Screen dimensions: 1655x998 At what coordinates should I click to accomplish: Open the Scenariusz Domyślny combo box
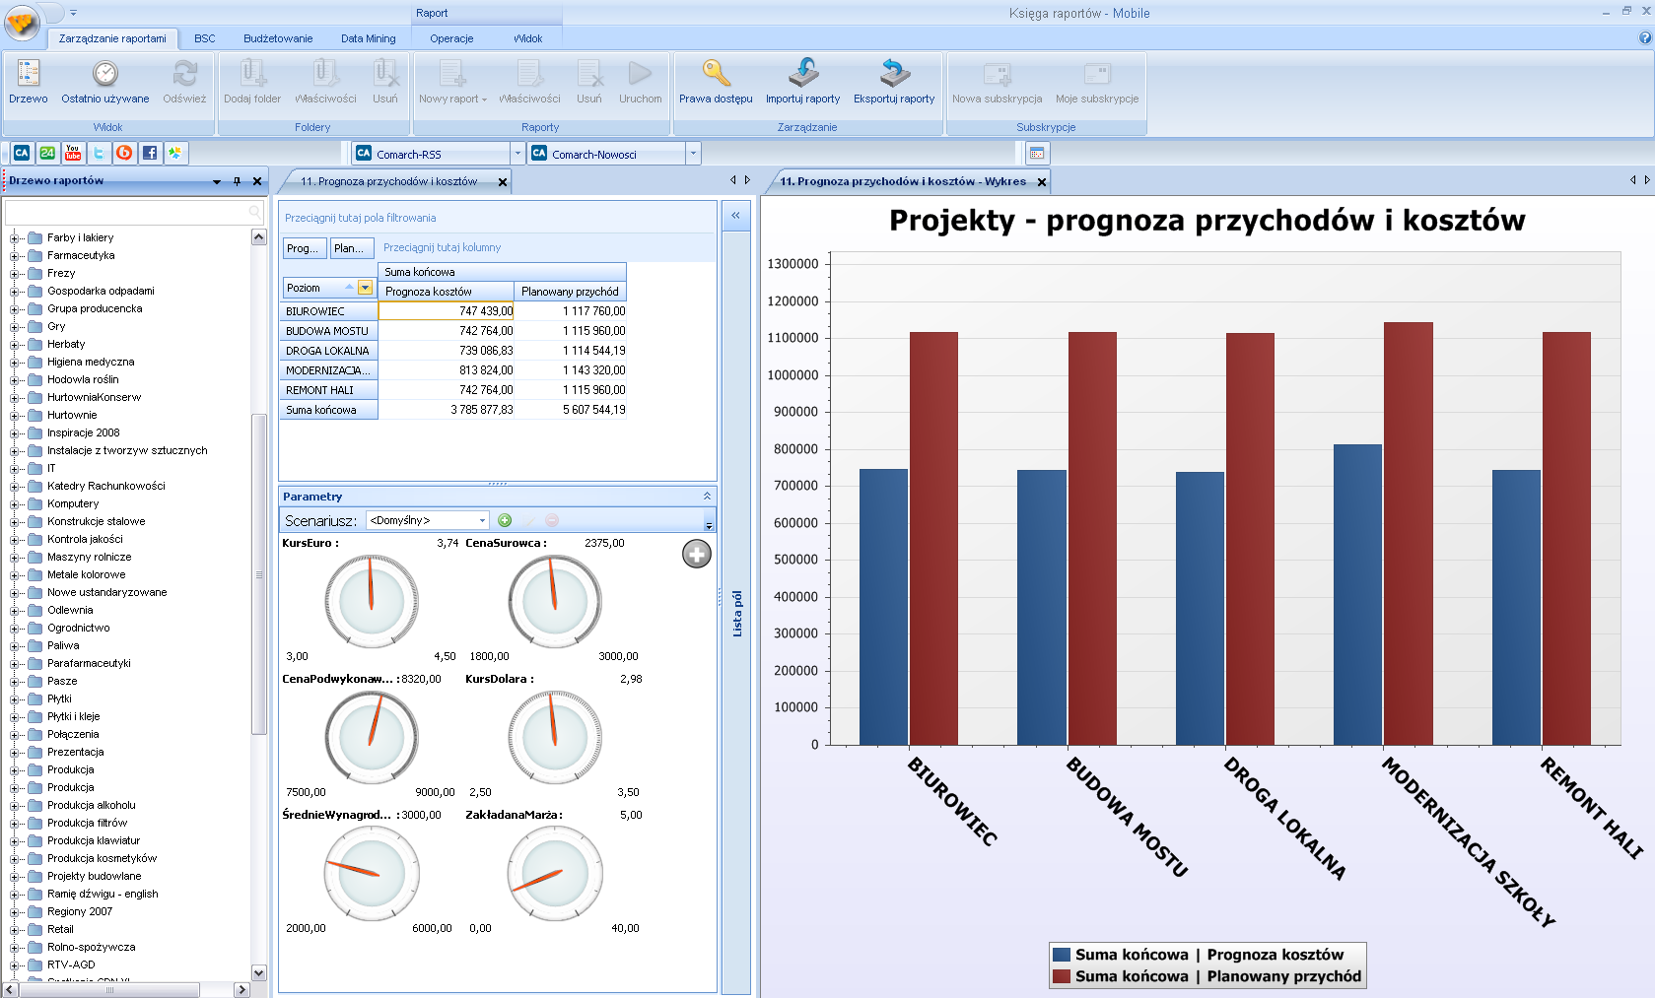428,520
